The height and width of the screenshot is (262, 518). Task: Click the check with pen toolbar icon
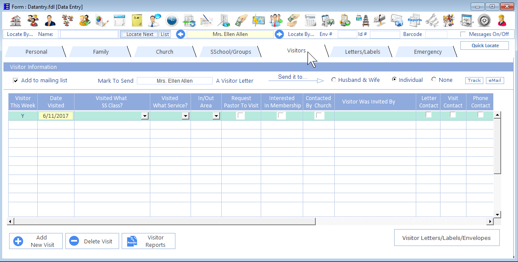click(207, 20)
